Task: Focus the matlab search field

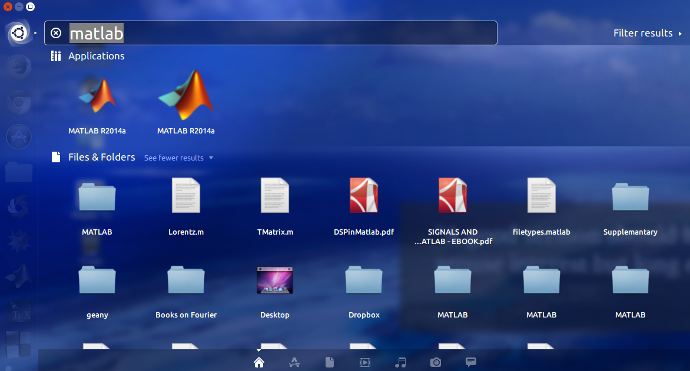Action: [271, 33]
